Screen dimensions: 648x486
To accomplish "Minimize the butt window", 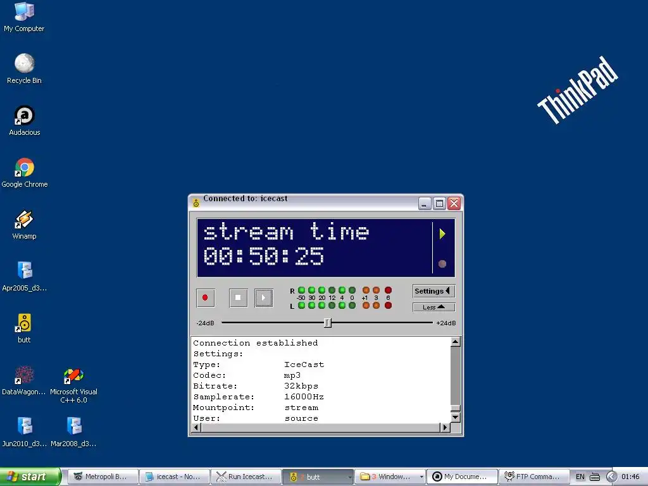I will (x=425, y=203).
